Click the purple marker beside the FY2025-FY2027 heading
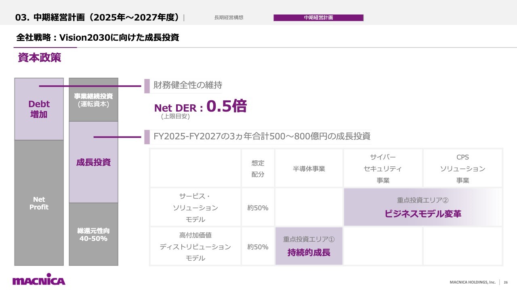 coord(147,137)
